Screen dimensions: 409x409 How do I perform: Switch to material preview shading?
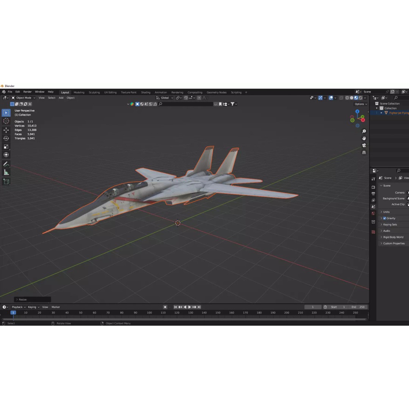356,98
